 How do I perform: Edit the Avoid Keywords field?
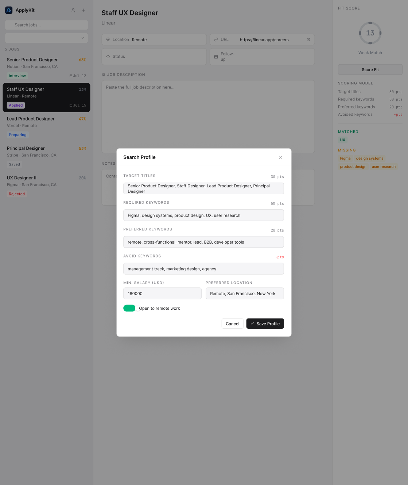[x=203, y=269]
